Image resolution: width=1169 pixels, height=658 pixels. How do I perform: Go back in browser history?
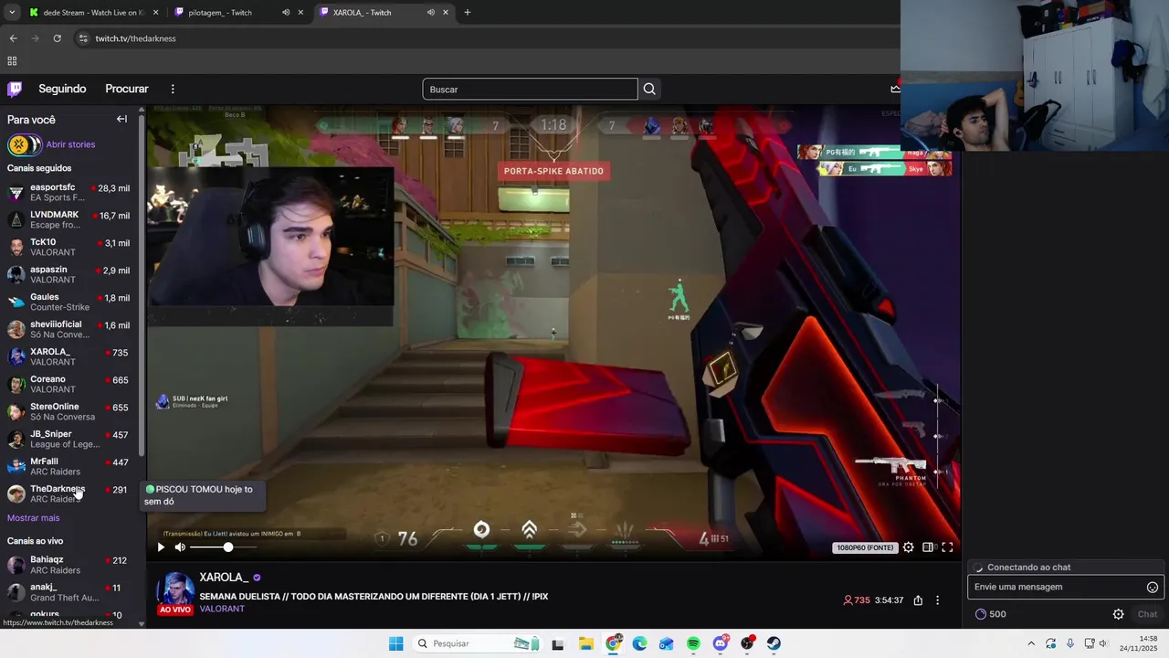tap(13, 38)
